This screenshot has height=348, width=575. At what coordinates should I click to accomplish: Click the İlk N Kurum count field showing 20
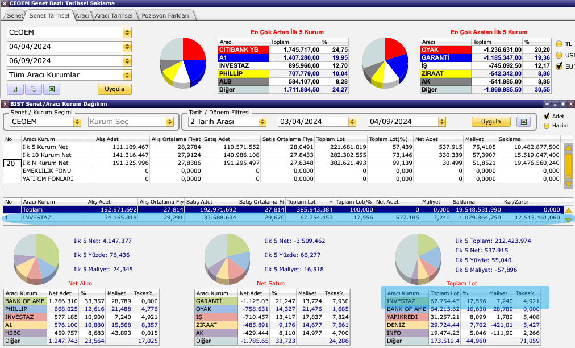[12, 163]
